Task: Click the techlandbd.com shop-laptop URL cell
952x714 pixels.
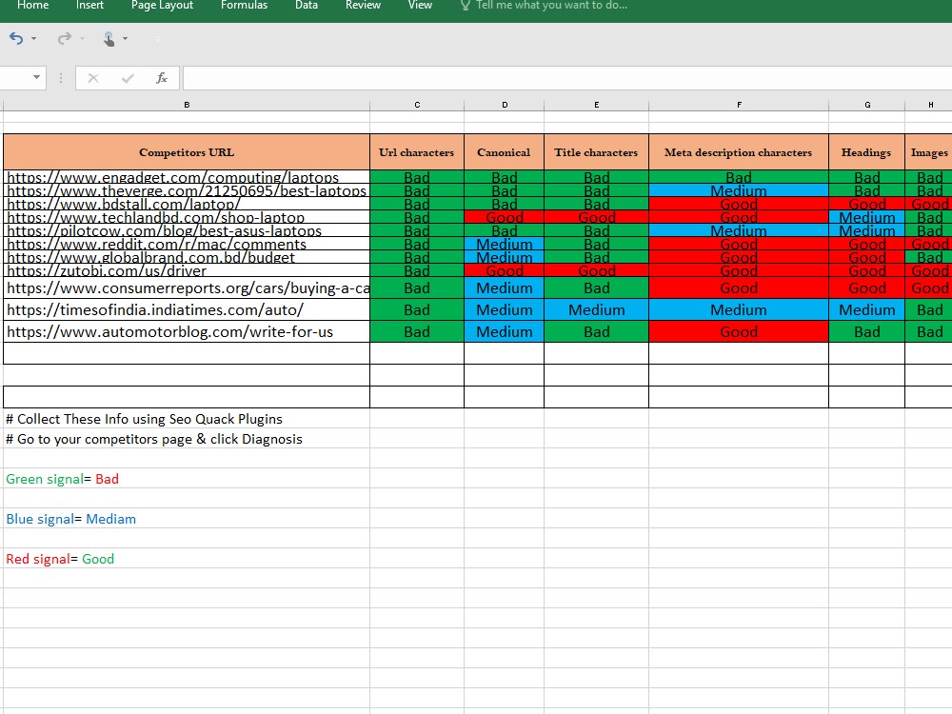Action: click(x=187, y=217)
